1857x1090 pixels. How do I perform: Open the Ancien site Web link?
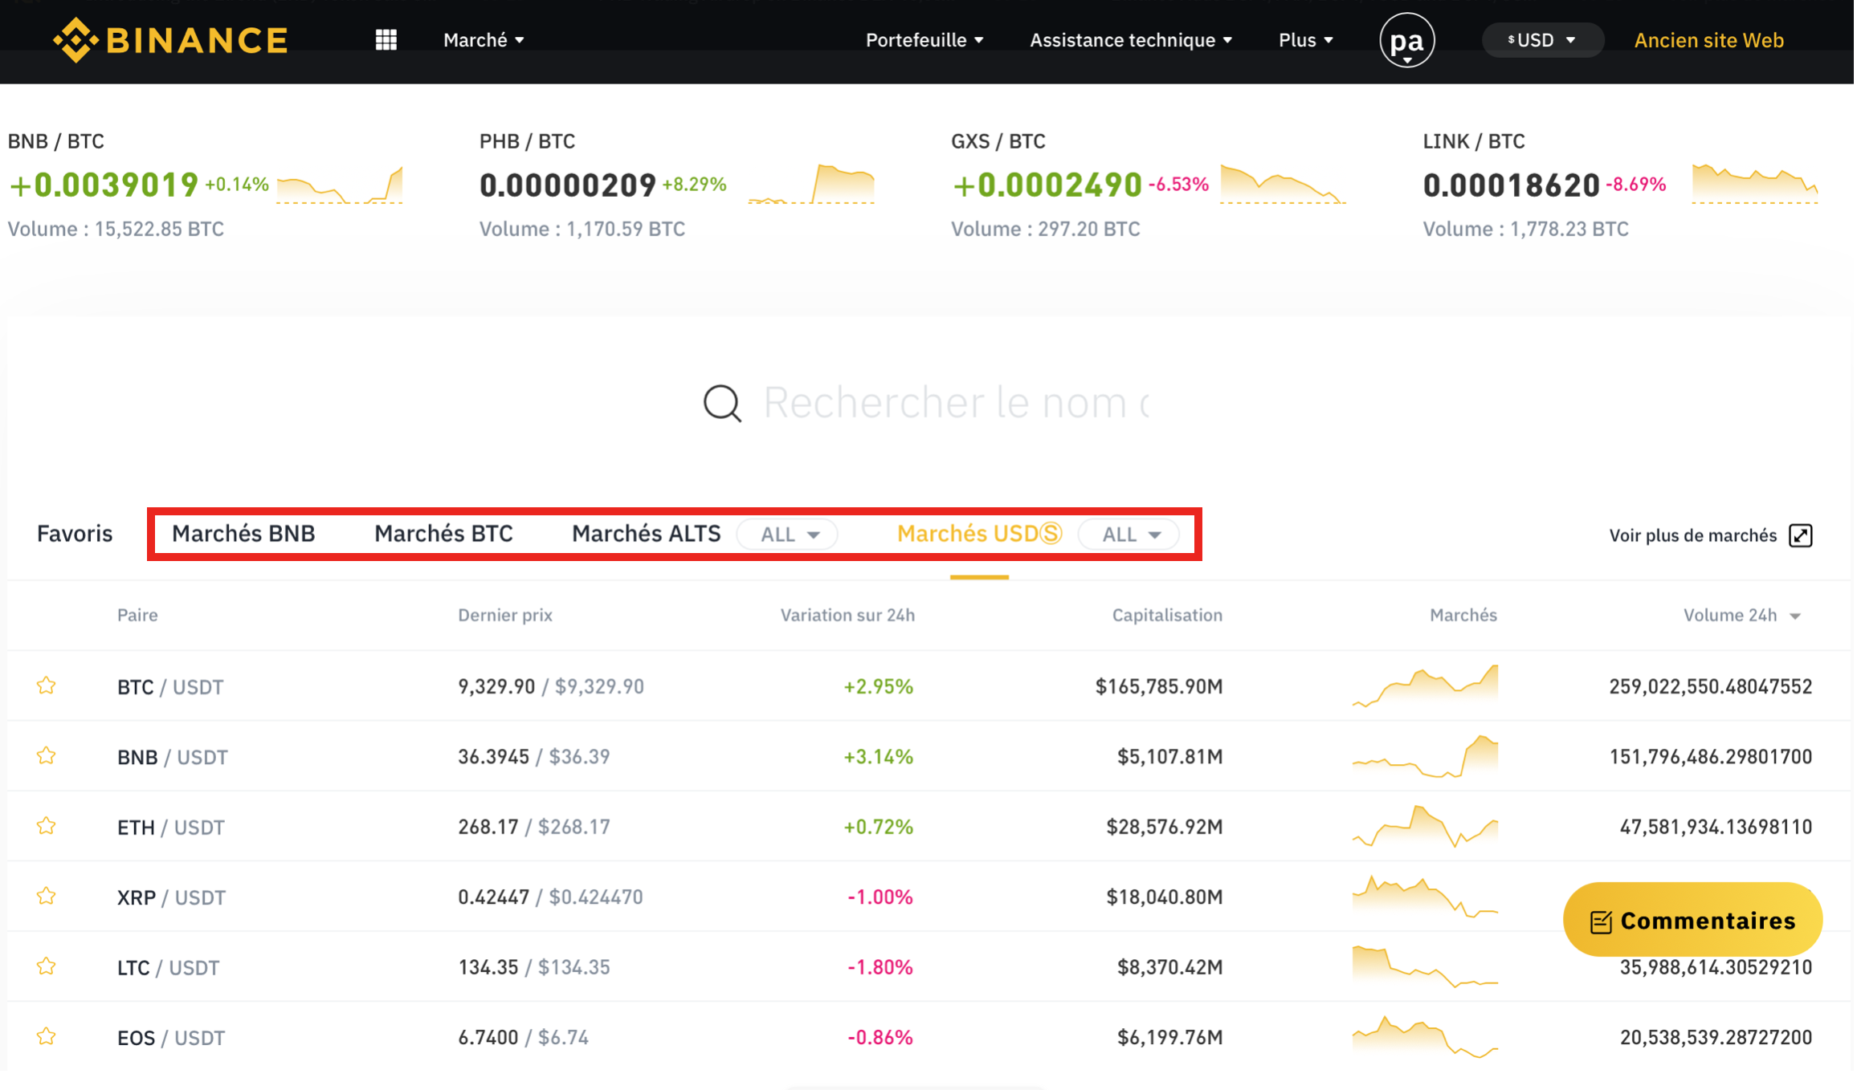coord(1708,40)
